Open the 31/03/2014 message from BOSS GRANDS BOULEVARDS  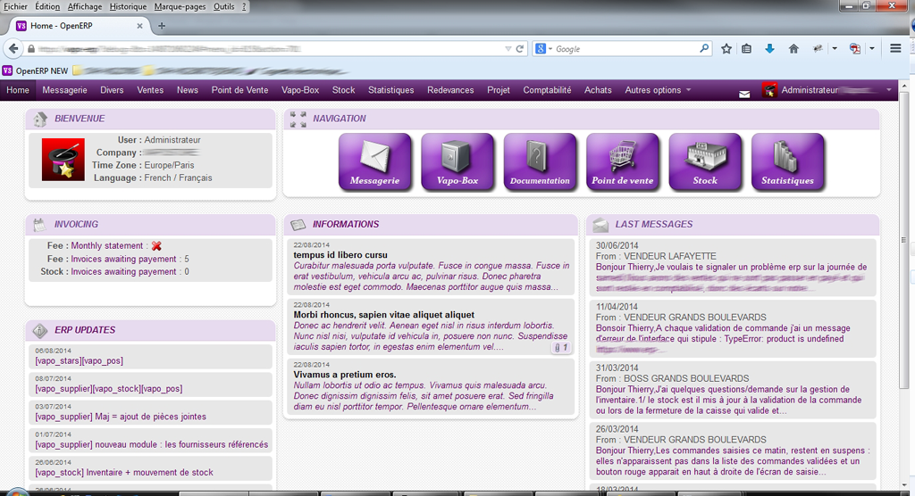point(733,389)
